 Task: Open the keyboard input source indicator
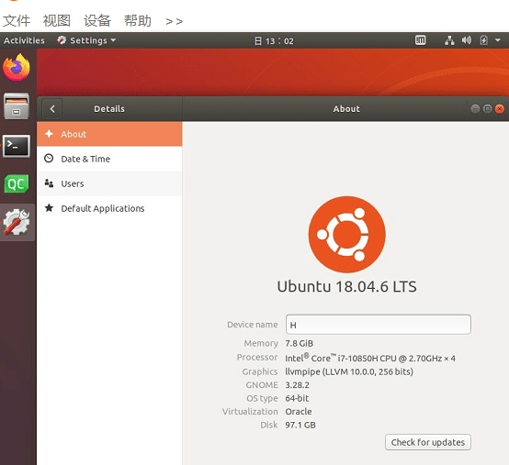[x=421, y=40]
